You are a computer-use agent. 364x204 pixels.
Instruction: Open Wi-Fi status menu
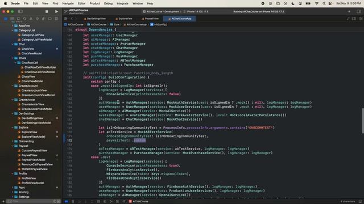coord(317,3)
